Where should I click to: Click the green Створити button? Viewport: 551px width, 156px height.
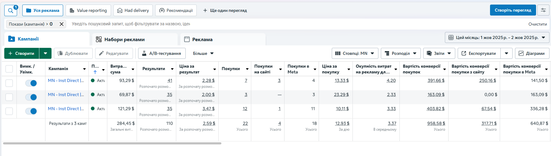click(x=21, y=53)
